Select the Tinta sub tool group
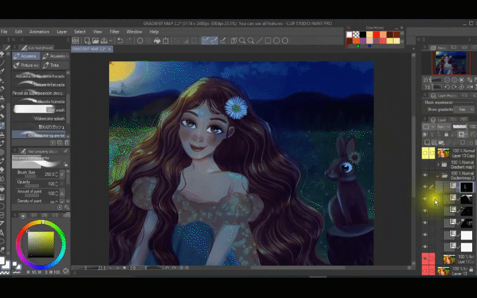Screen dimensions: 477x298 click(x=52, y=65)
